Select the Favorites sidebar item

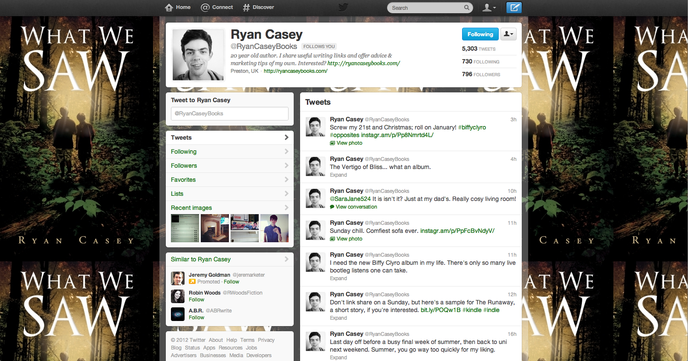pos(230,180)
